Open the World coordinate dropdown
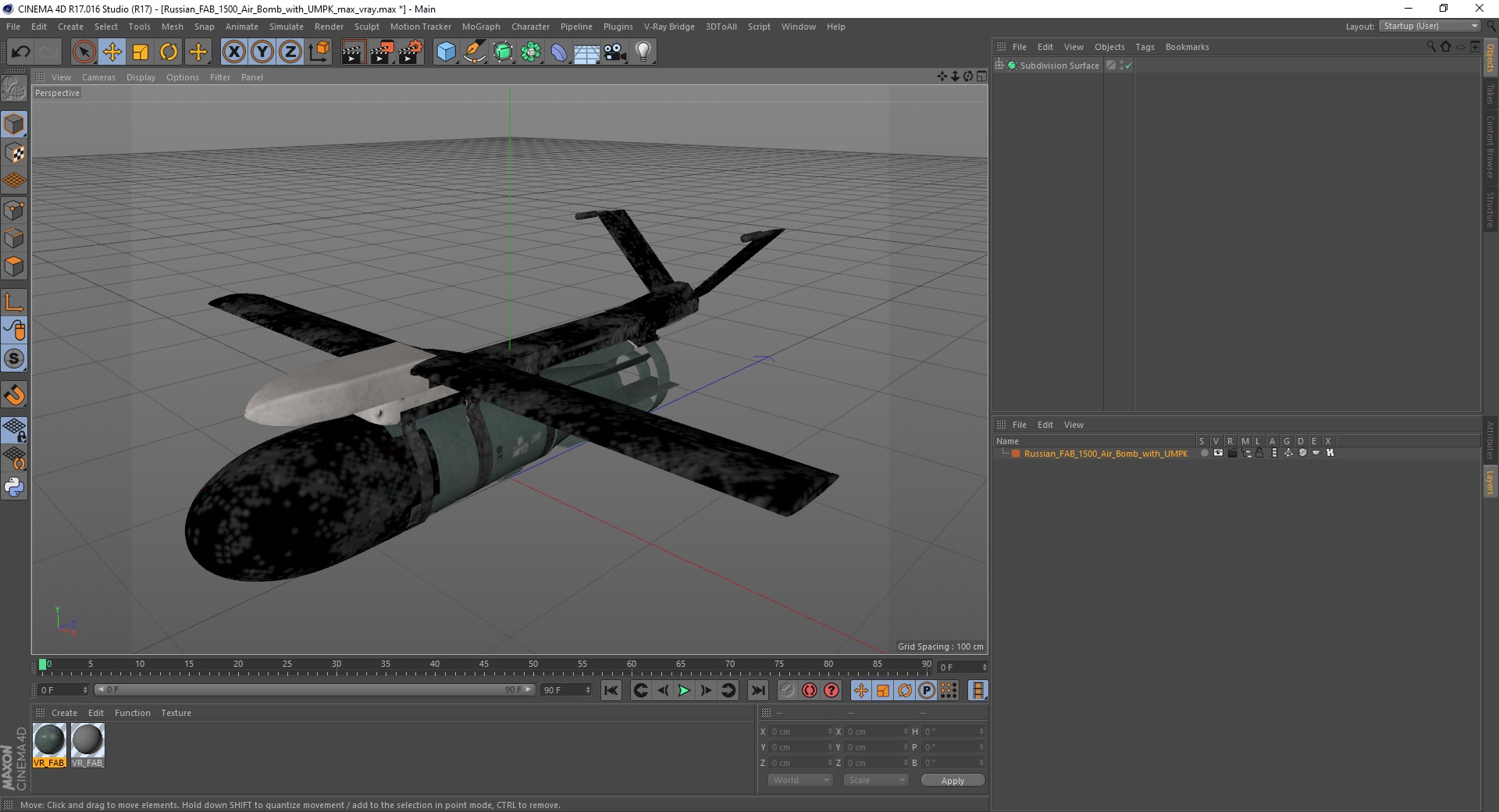This screenshot has height=812, width=1499. pyautogui.click(x=800, y=780)
